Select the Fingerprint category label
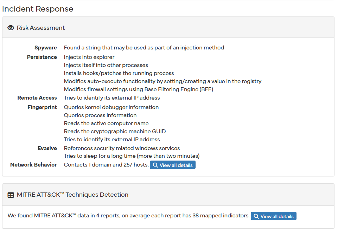Screen dimensions: 338x230 [42, 107]
